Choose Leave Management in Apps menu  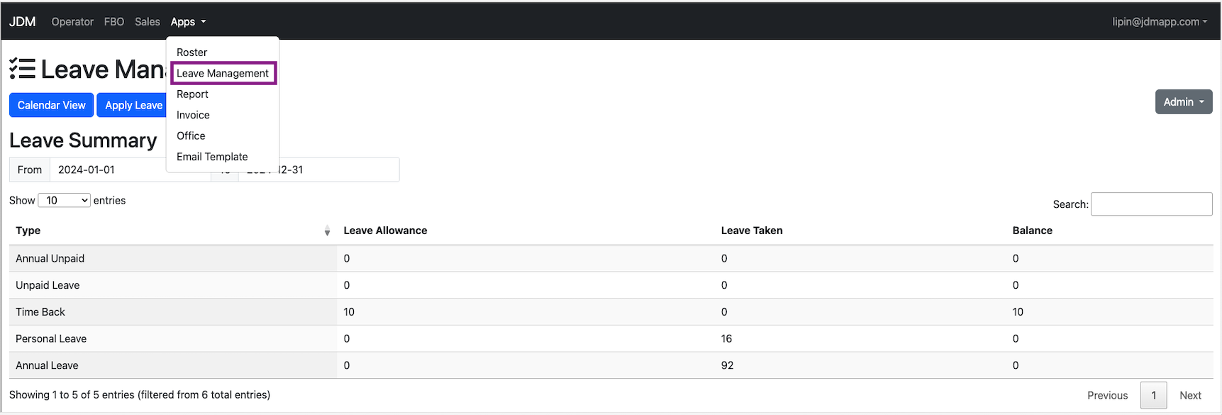tap(223, 73)
